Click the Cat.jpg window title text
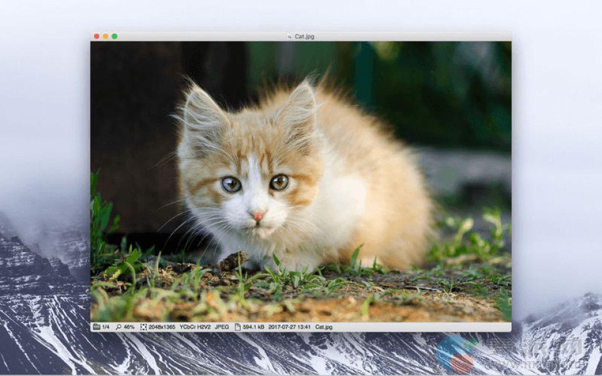 [x=305, y=36]
